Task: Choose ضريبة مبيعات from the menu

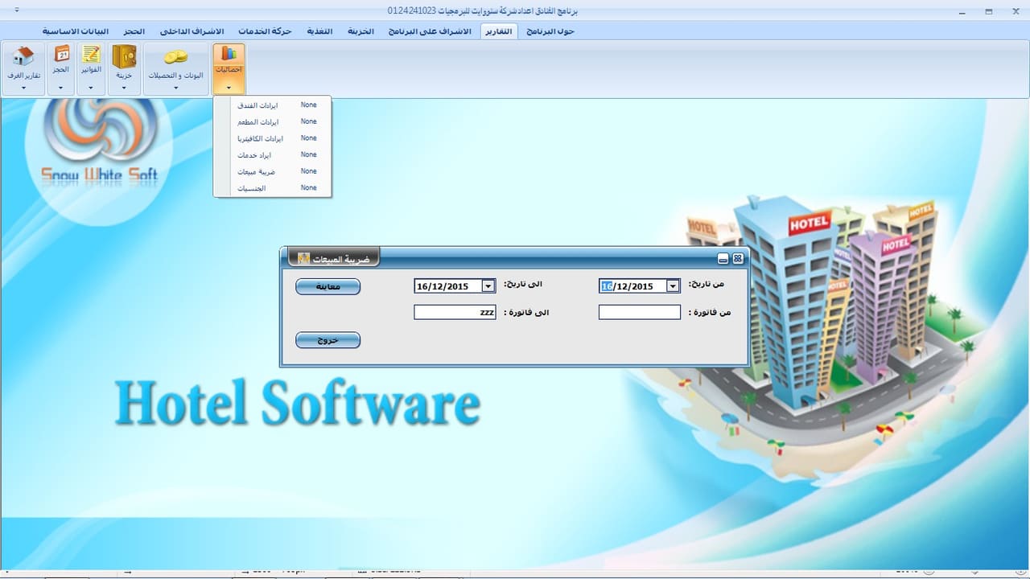Action: [273, 171]
